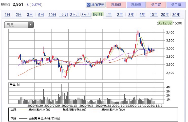Click the refresh icon in 株価更新 button
Image resolution: width=188 pixels, height=122 pixels.
88,5
